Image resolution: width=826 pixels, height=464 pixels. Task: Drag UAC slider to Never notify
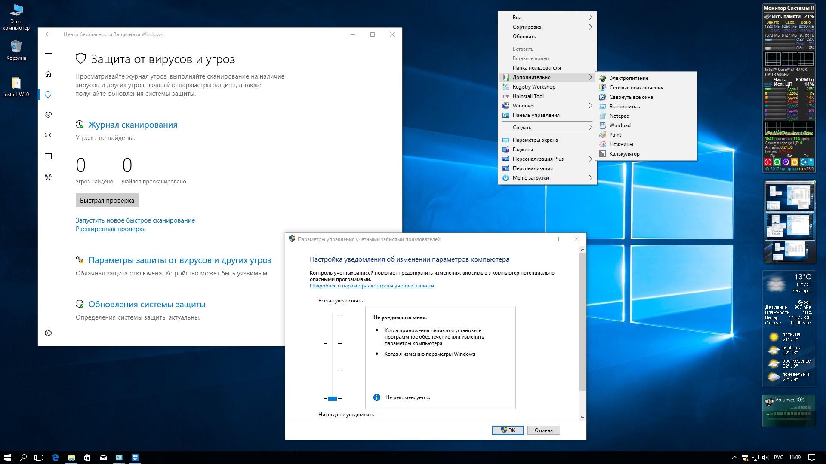(x=332, y=398)
